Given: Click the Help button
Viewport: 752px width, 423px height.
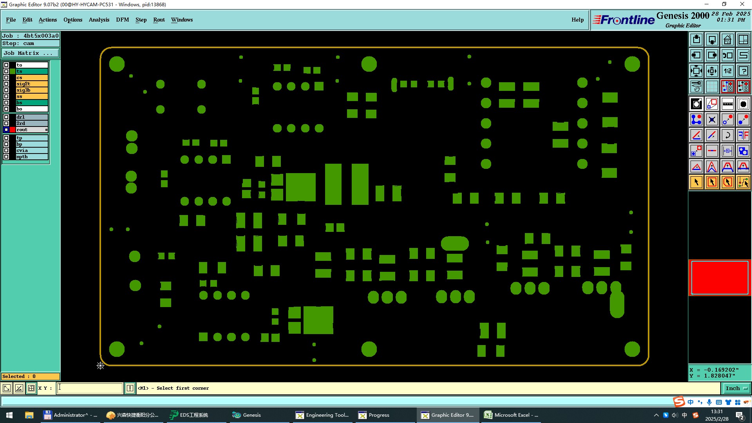Looking at the screenshot, I should click(577, 20).
